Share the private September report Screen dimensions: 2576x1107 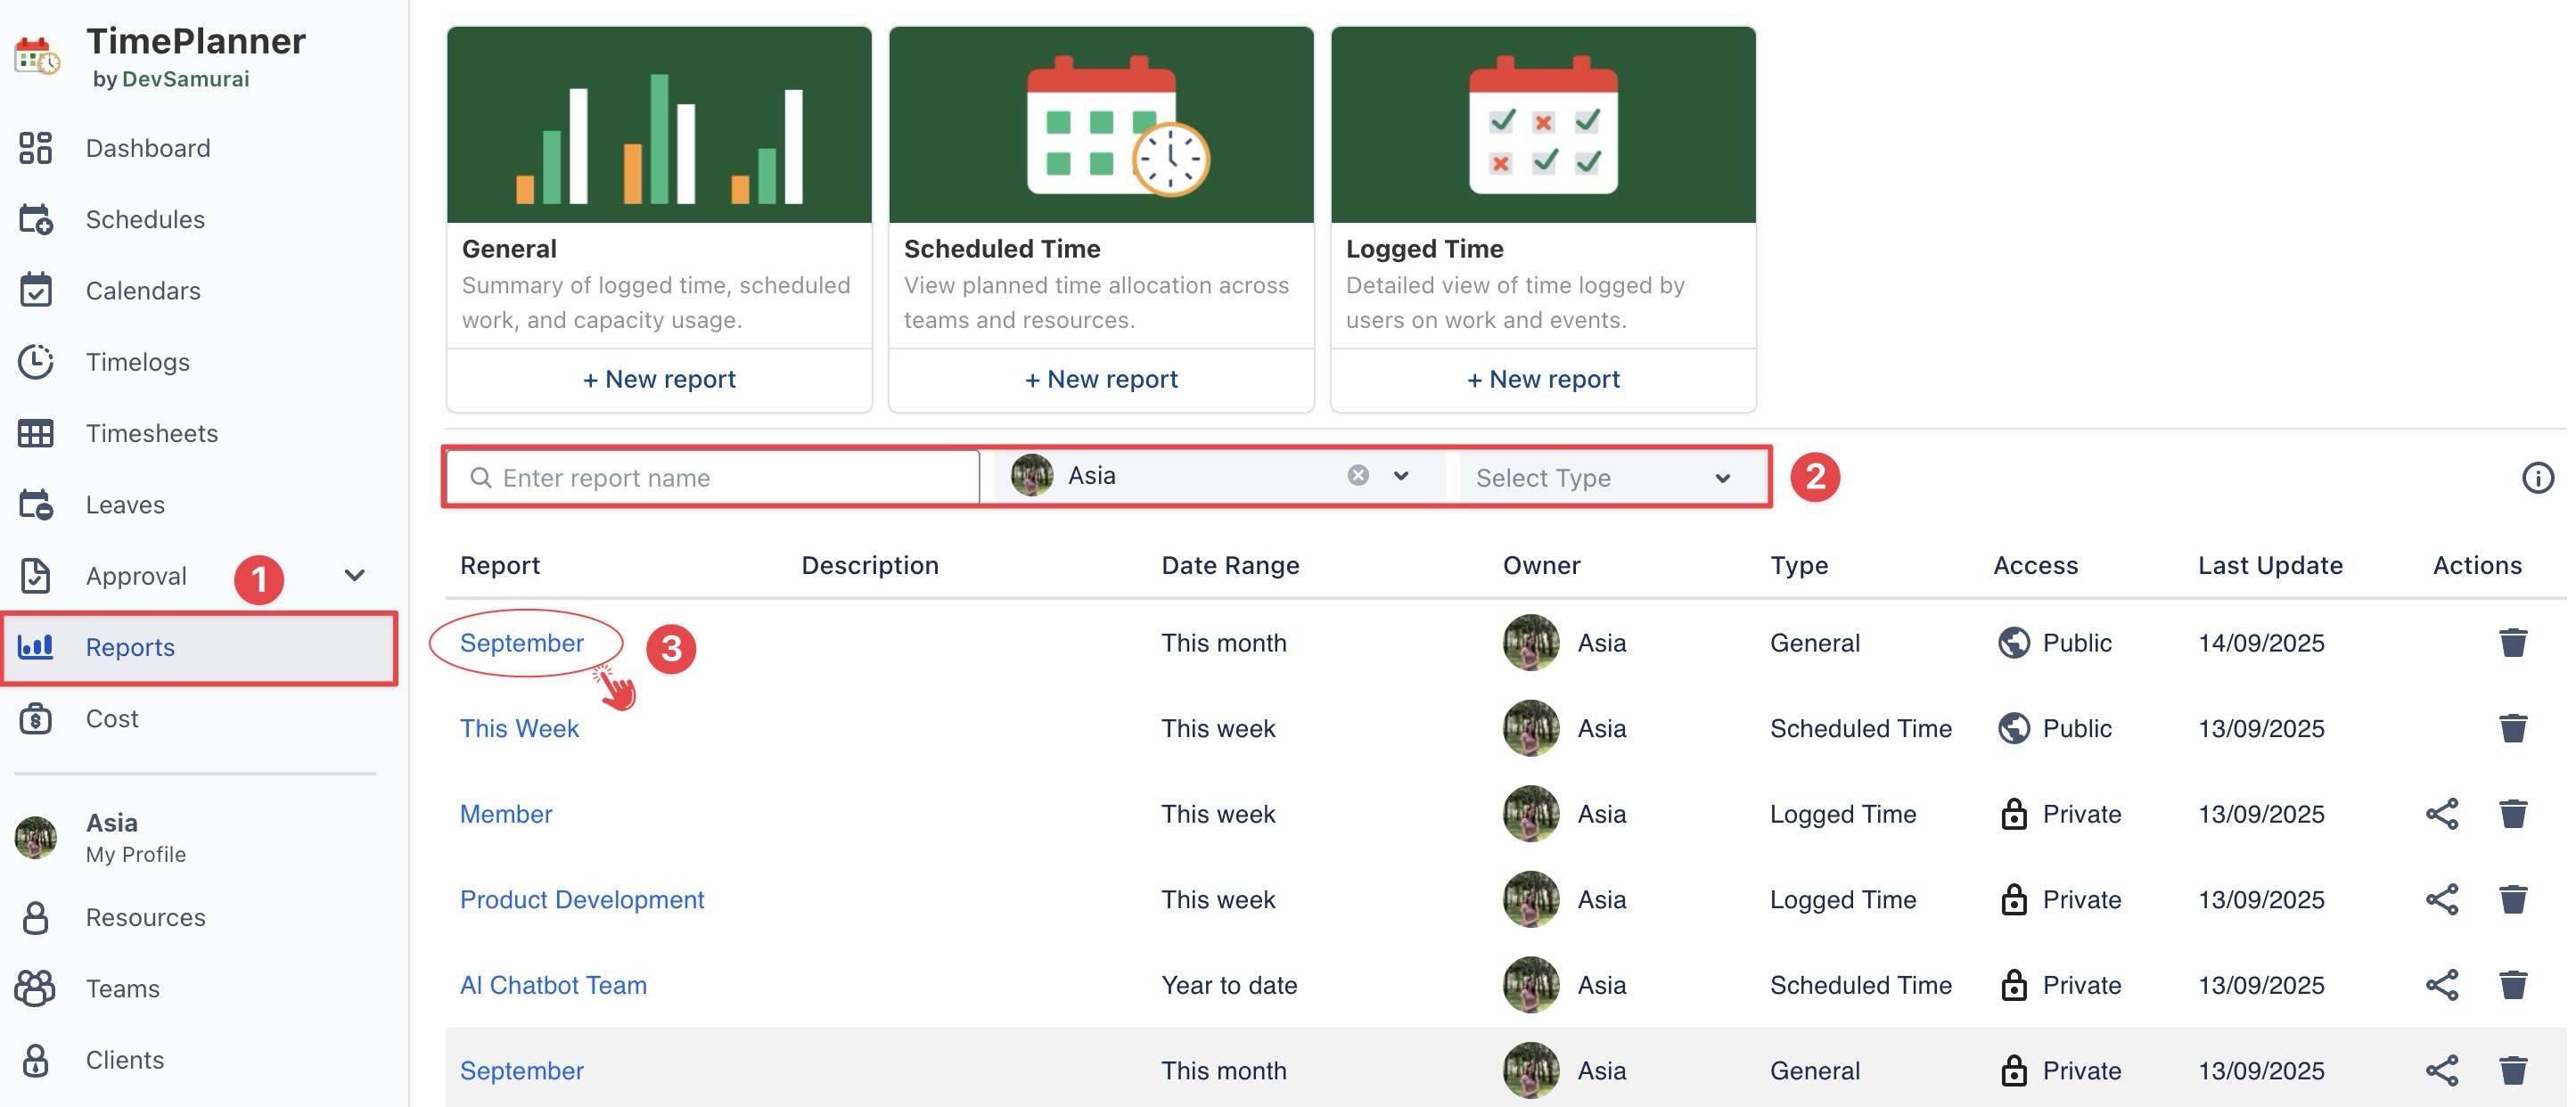(x=2441, y=1070)
